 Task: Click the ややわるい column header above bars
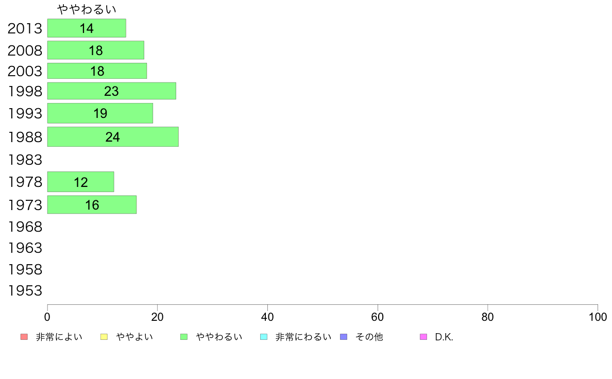pos(87,9)
